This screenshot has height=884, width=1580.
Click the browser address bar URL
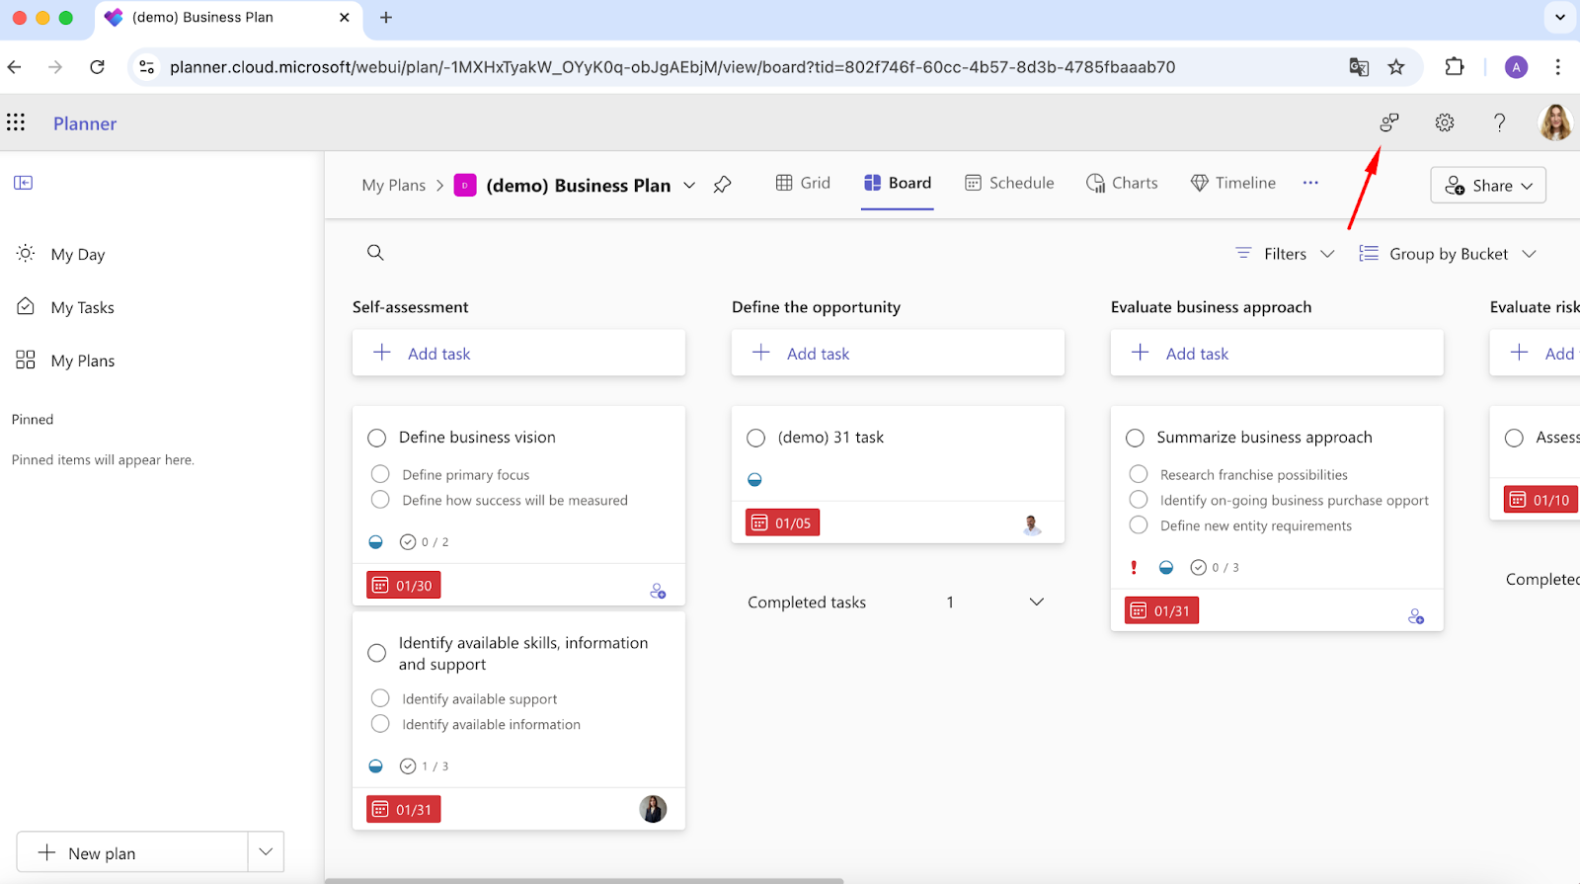click(x=671, y=67)
